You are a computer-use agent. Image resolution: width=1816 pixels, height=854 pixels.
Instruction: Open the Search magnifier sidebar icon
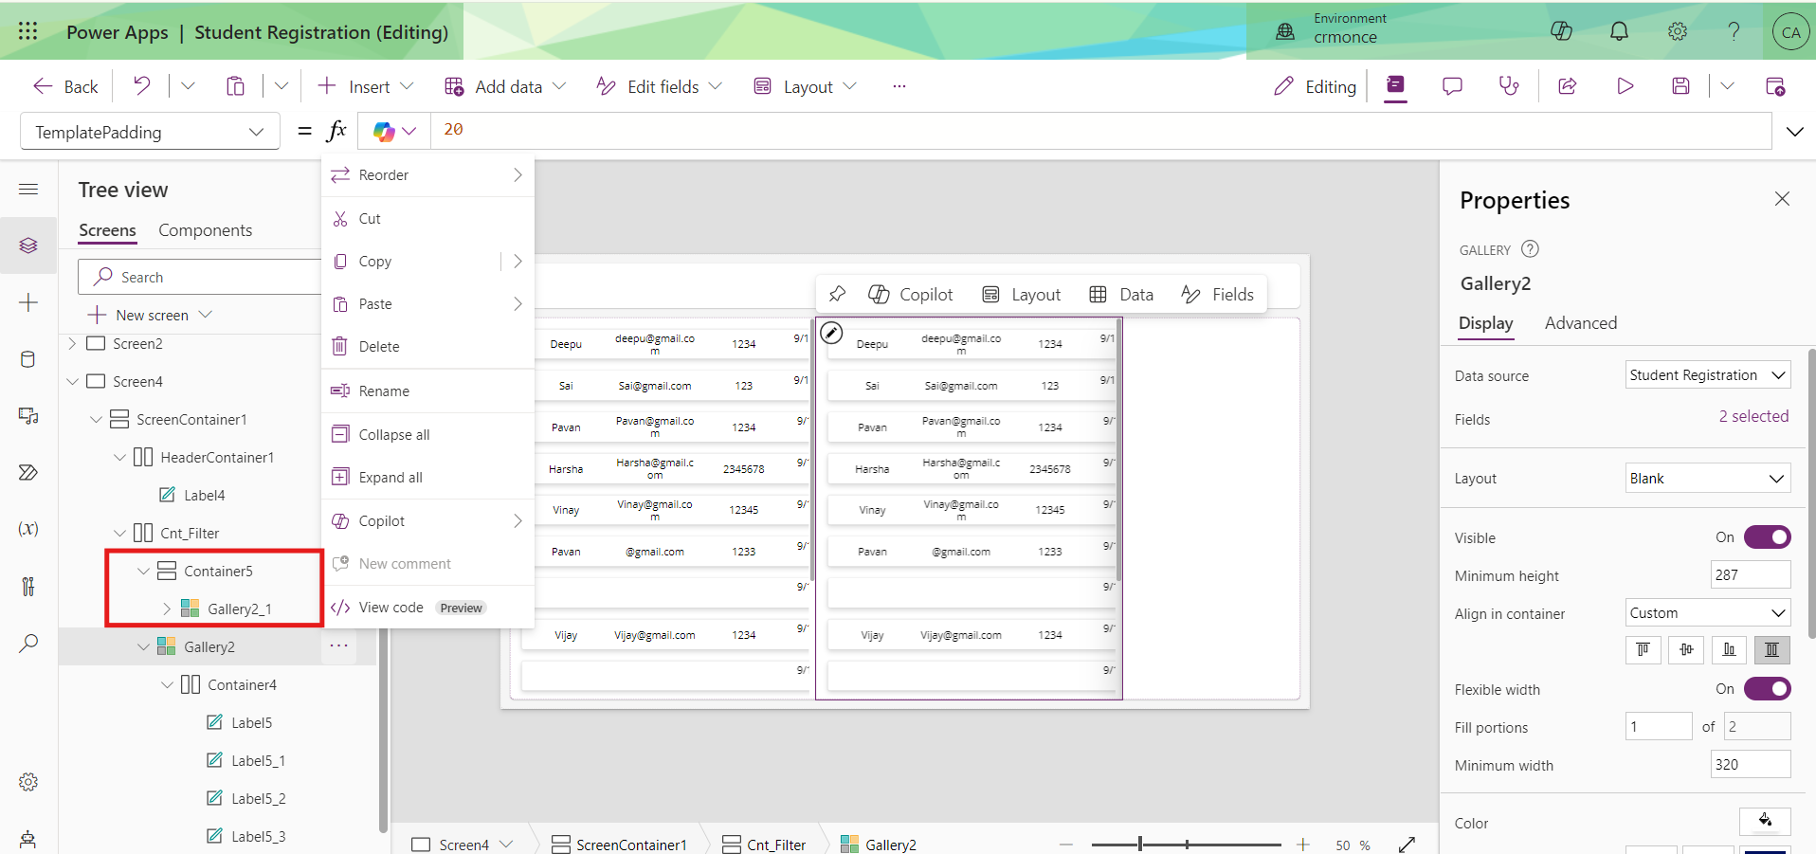point(28,644)
